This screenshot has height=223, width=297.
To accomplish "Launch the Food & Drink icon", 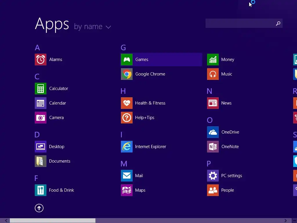I will point(41,190).
